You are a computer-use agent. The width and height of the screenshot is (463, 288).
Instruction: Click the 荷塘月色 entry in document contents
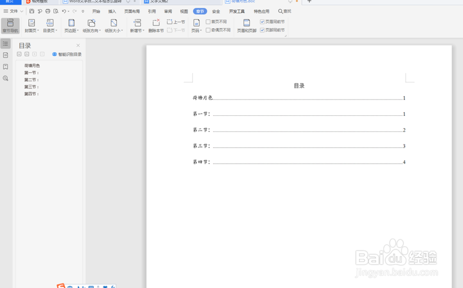[299, 98]
